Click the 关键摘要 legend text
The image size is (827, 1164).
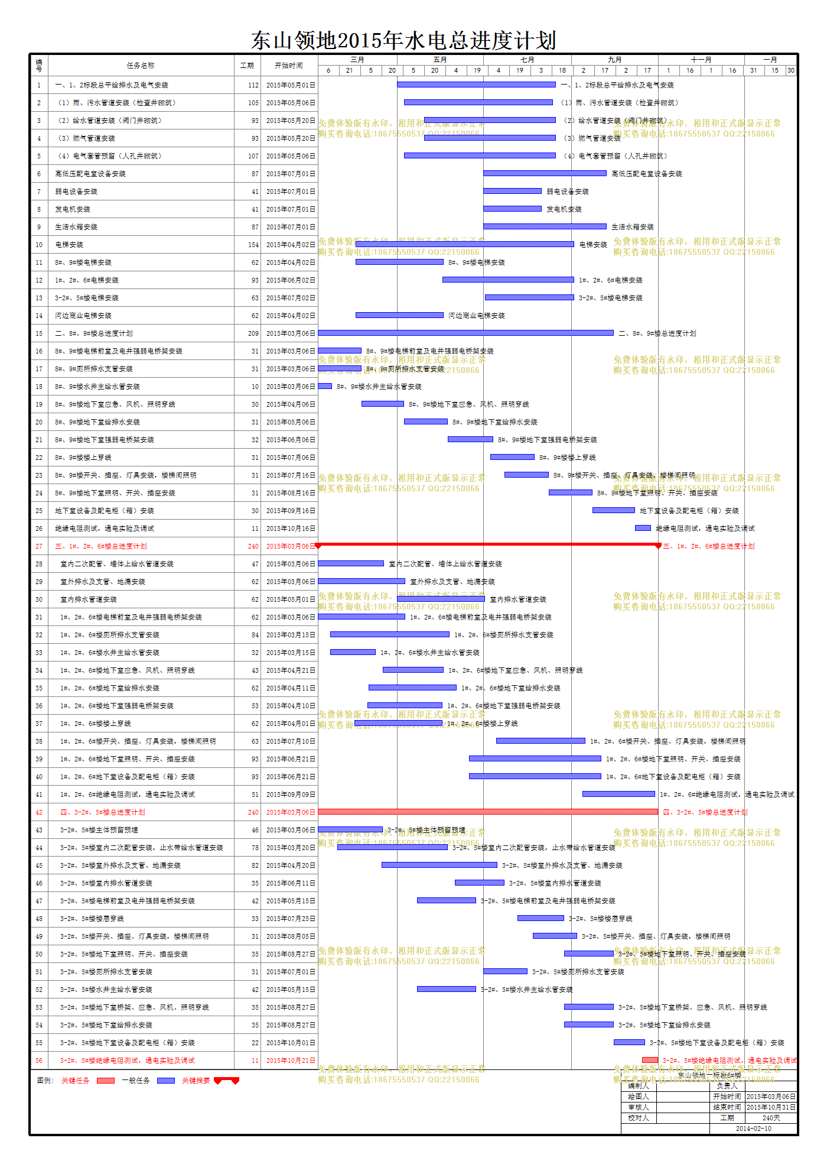click(196, 1081)
